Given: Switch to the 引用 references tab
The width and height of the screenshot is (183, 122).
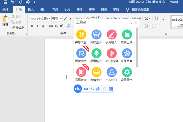Looking at the screenshot, I should [67, 9].
